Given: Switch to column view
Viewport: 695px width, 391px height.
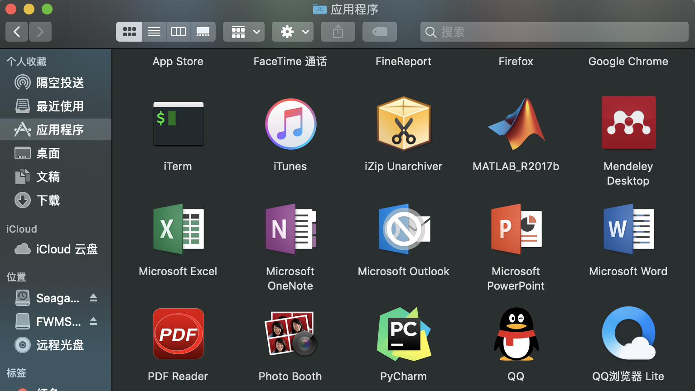Looking at the screenshot, I should 179,32.
